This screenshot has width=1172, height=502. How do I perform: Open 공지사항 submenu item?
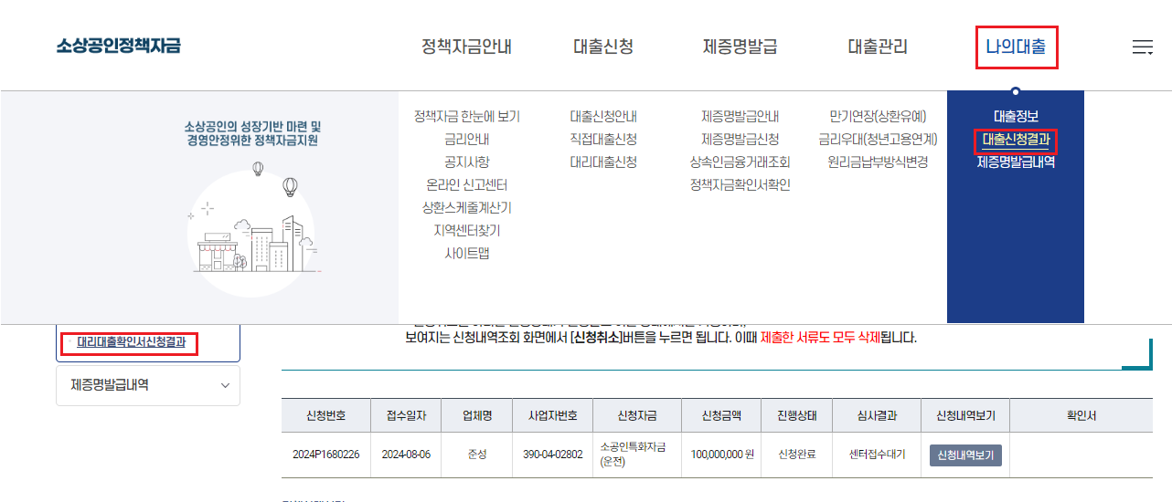[x=467, y=162]
